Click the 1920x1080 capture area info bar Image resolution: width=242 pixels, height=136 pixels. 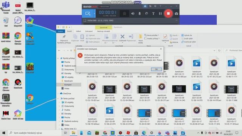130,20
